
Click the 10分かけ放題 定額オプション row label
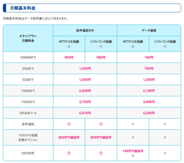point(28,137)
